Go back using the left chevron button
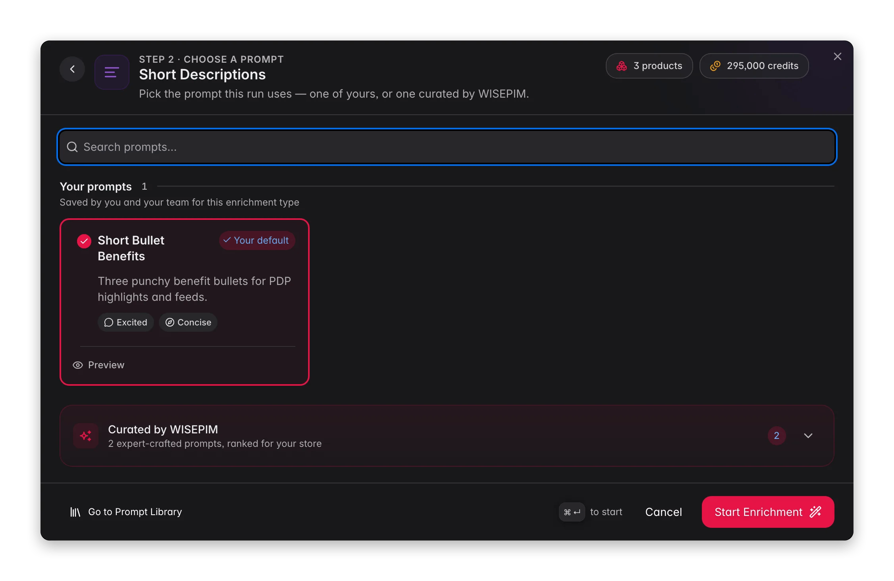This screenshot has height=581, width=894. 72,69
